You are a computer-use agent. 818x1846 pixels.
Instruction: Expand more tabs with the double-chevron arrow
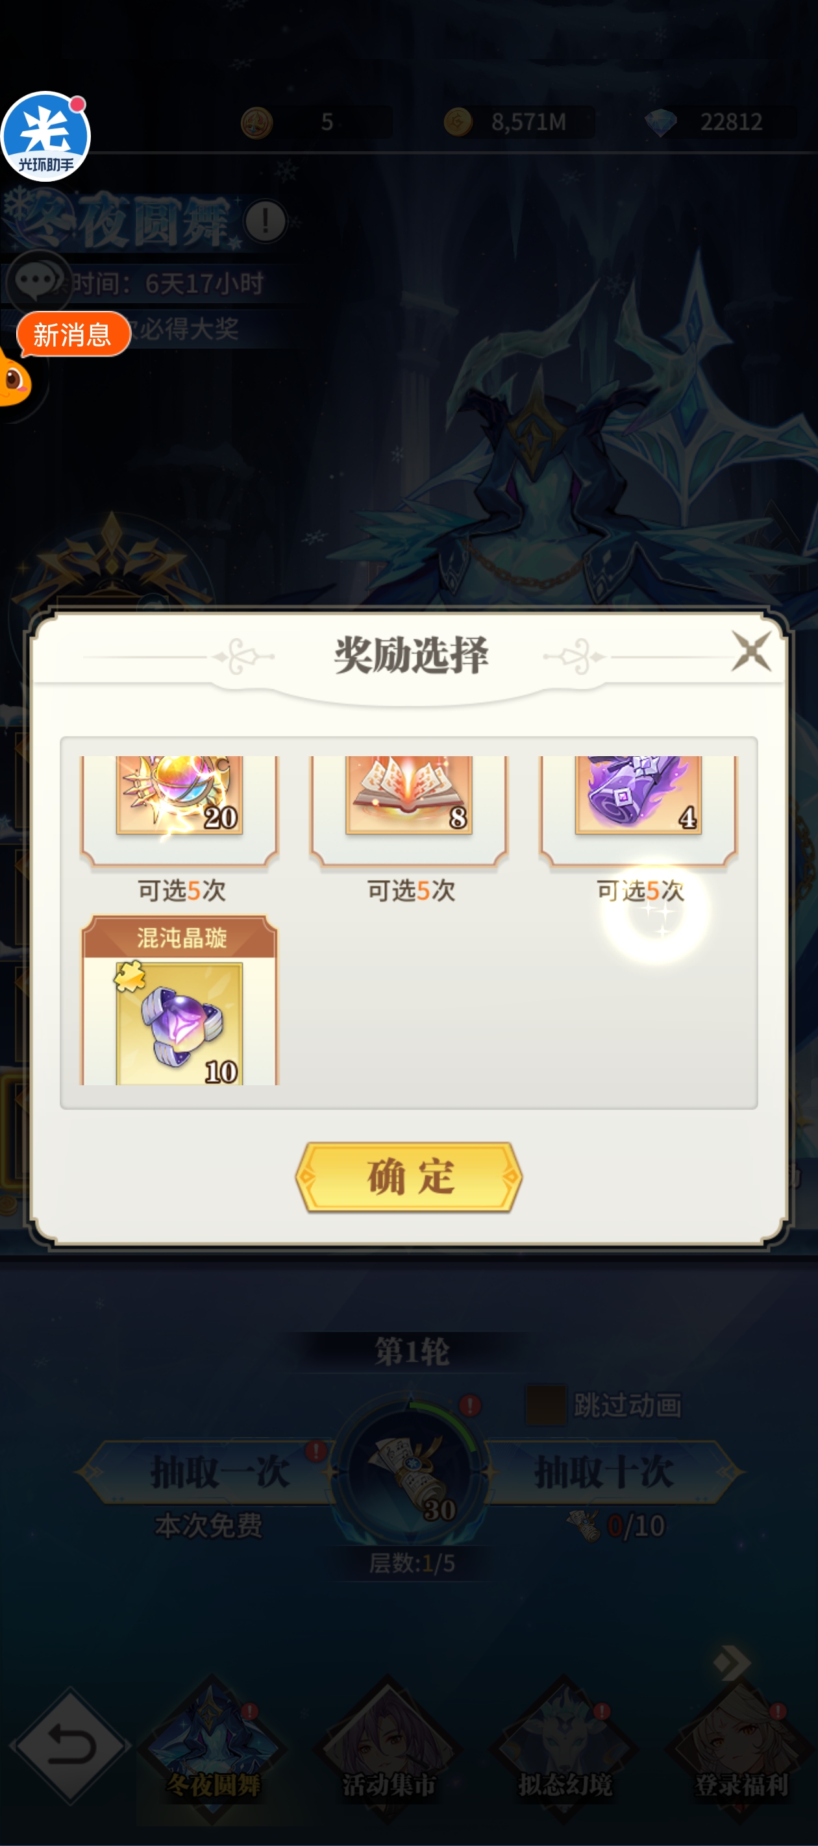pyautogui.click(x=733, y=1662)
